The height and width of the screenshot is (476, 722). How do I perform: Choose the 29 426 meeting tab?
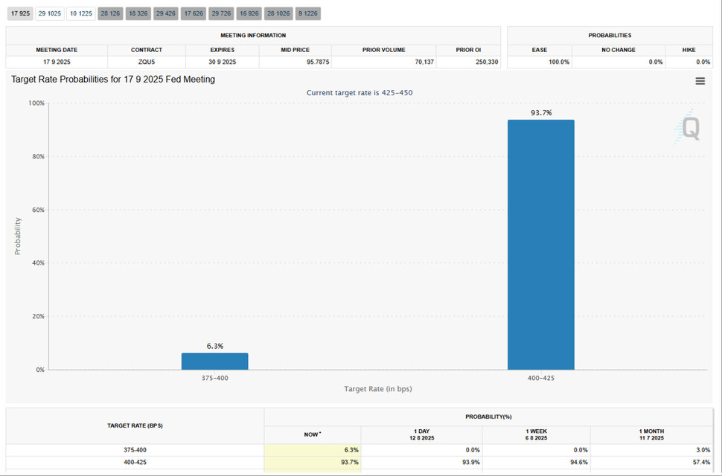pos(165,13)
